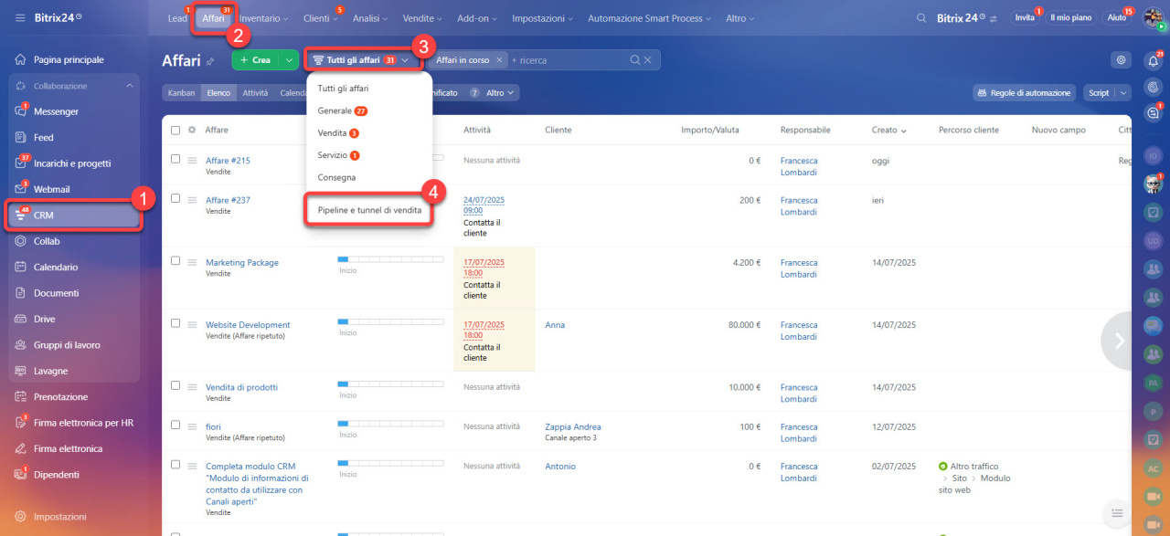The width and height of the screenshot is (1170, 536).
Task: Open the Website Development deal link
Action: tap(248, 325)
